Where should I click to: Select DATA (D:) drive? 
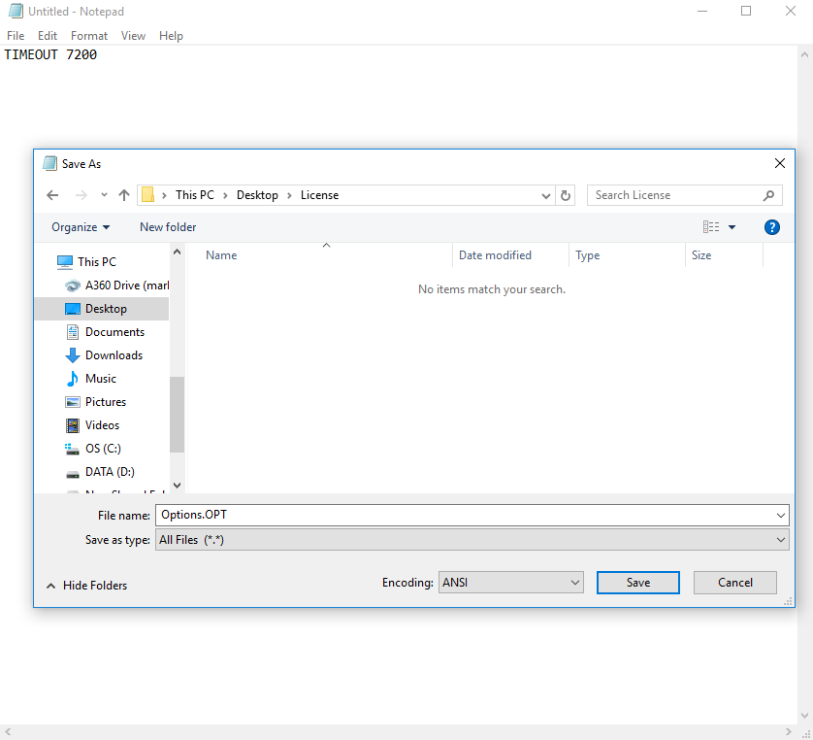[110, 472]
